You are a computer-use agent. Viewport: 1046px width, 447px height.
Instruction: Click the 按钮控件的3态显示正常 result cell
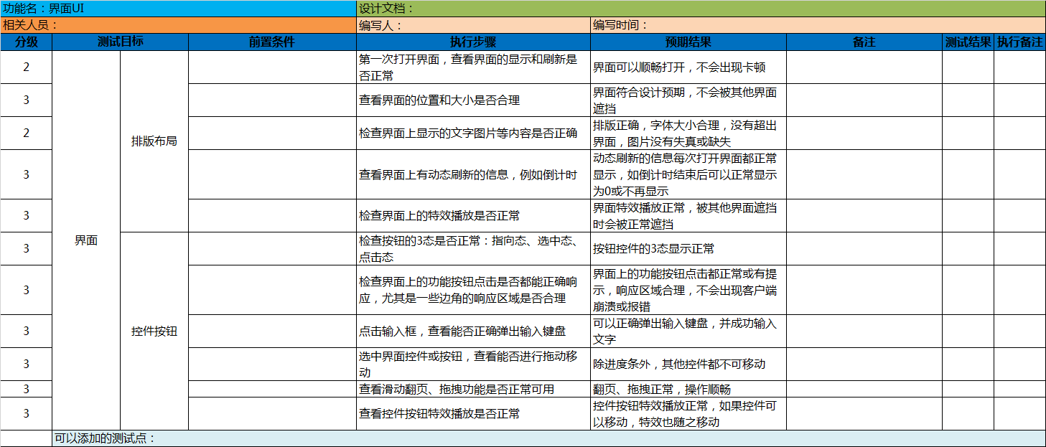[688, 249]
